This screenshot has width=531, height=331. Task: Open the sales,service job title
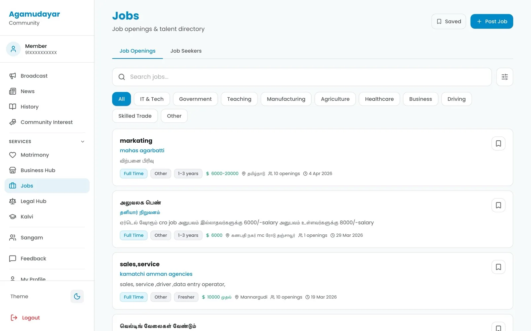coord(140,264)
